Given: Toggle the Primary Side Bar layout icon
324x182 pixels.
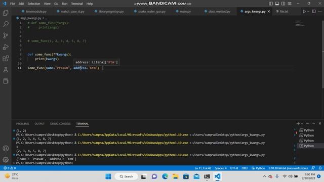Looking at the screenshot, I should [x=271, y=4].
